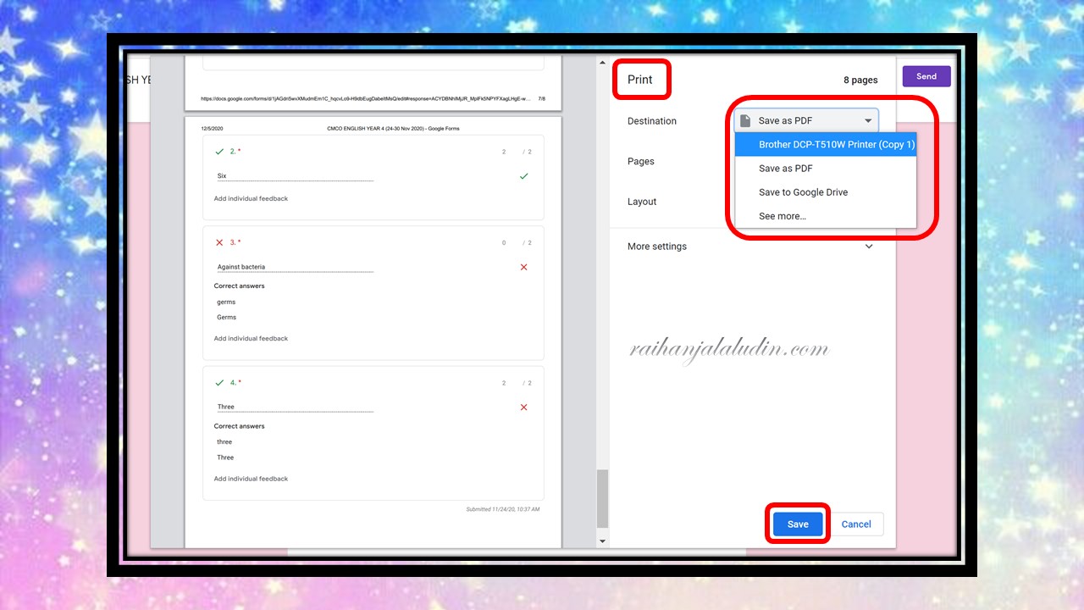Viewport: 1084px width, 610px height.
Task: Click the green check next to the answer 'Six'
Action: click(523, 177)
